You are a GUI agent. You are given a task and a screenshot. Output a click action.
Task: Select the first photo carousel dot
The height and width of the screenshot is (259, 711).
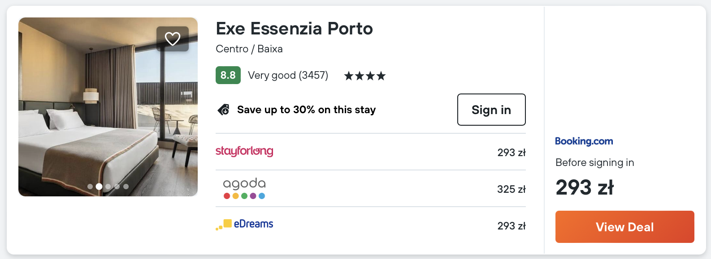[90, 187]
